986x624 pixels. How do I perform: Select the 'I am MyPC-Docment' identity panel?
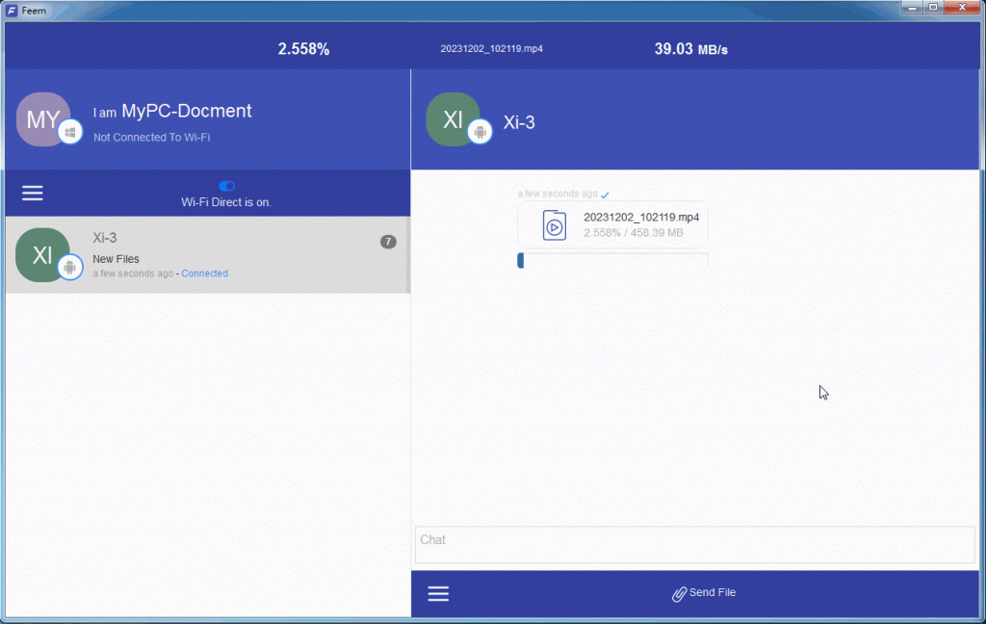(x=173, y=111)
